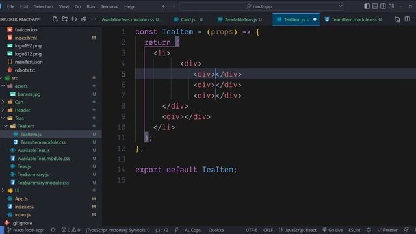Split the editor to the right
Viewport: 416px width, 234px height.
pyautogui.click(x=408, y=19)
